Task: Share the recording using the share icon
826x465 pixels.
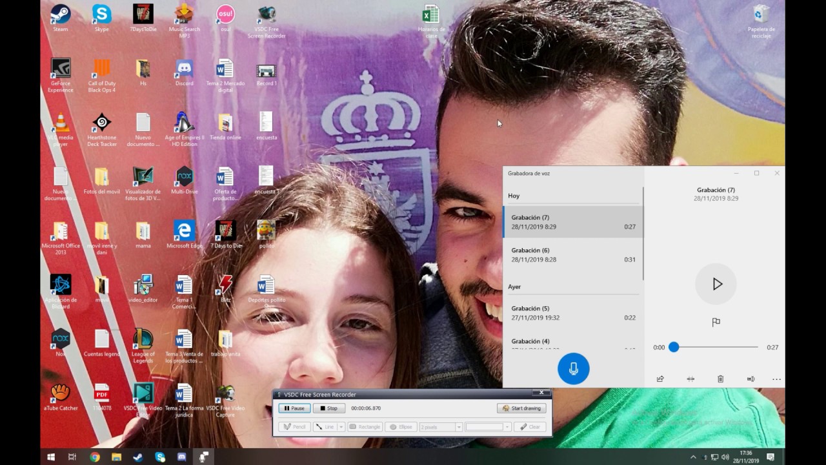Action: [660, 379]
